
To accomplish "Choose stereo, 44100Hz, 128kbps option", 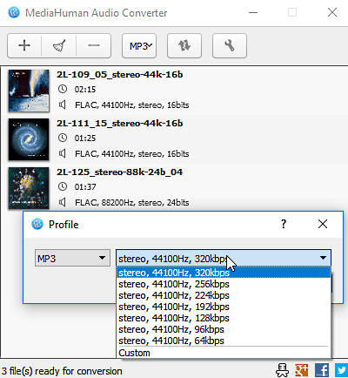I will (224, 318).
